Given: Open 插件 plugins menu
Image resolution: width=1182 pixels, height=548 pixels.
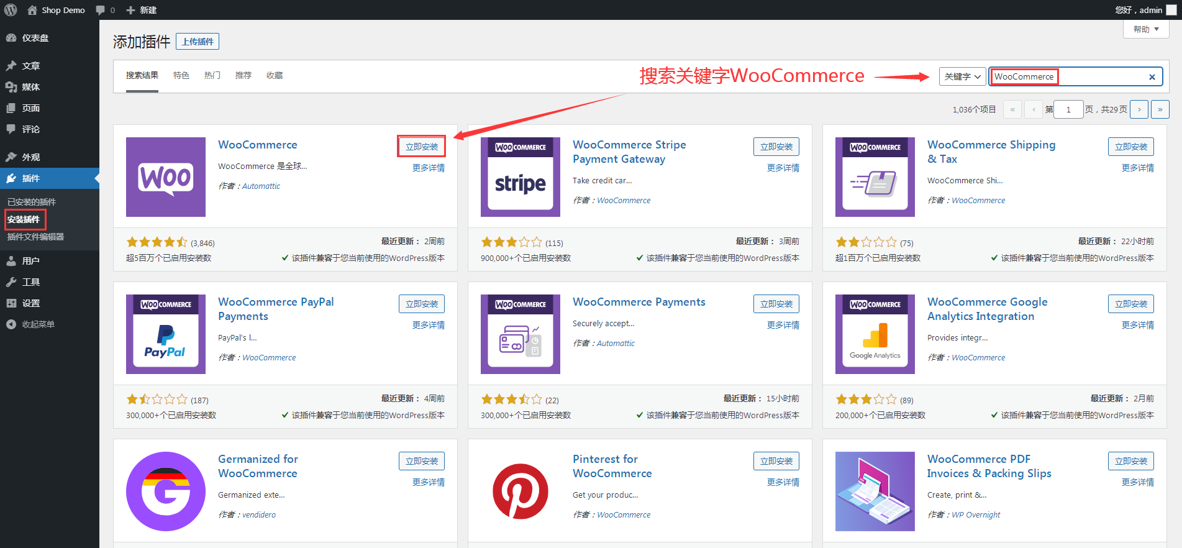Looking at the screenshot, I should pyautogui.click(x=50, y=178).
